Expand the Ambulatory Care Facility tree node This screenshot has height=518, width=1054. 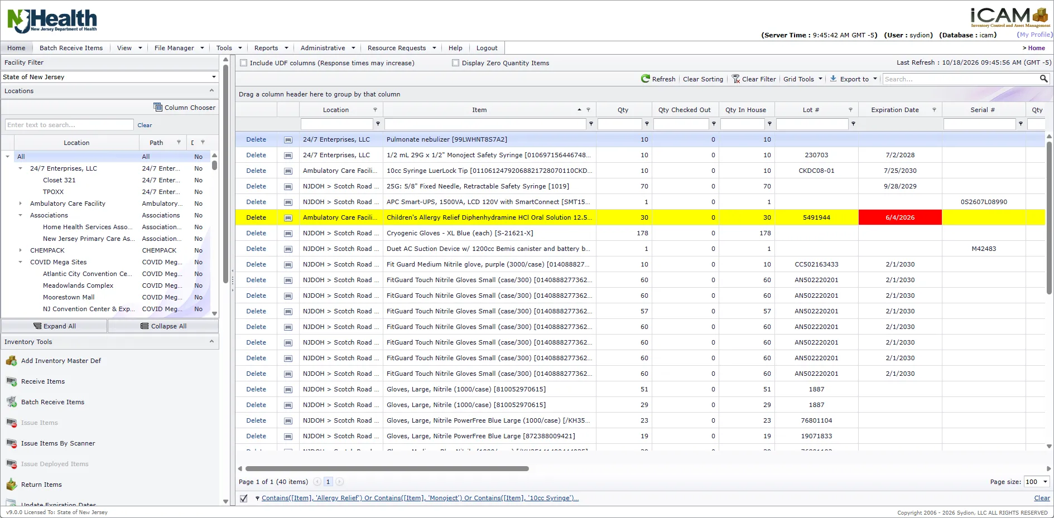tap(21, 204)
